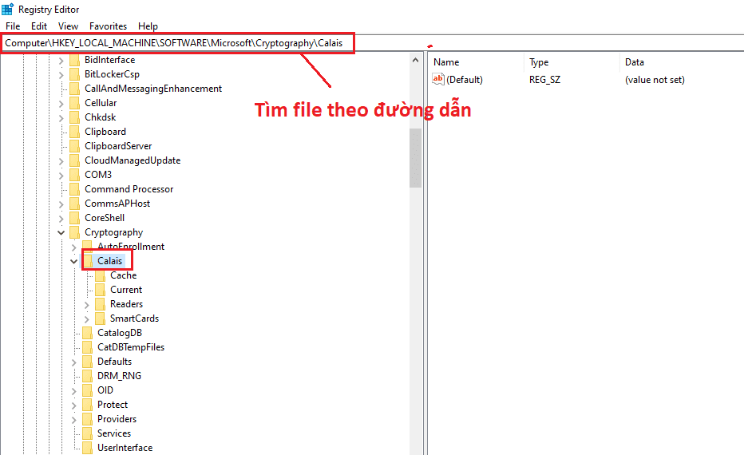744x455 pixels.
Task: Select the Cellular folder icon
Action: point(74,103)
